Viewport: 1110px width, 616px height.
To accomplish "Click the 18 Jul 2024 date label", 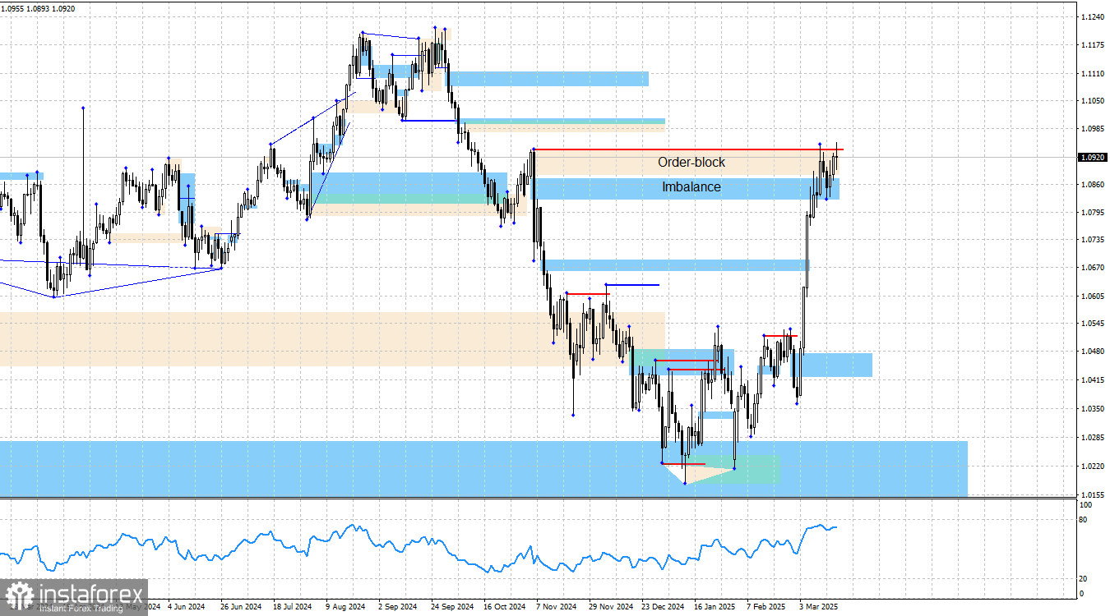I will pyautogui.click(x=292, y=608).
